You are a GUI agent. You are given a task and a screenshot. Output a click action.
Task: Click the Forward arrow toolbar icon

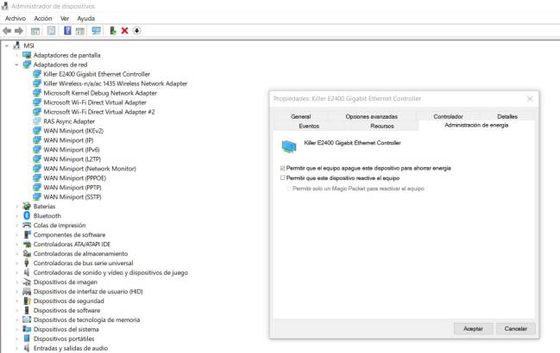point(19,31)
